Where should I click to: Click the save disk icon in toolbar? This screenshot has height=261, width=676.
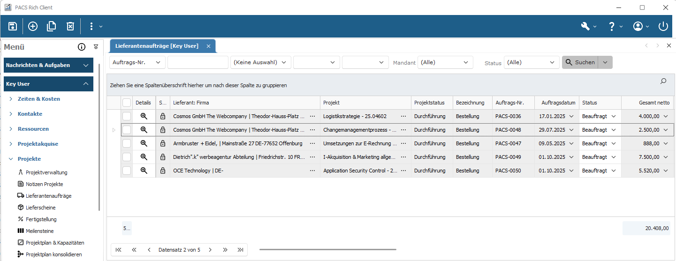point(13,26)
